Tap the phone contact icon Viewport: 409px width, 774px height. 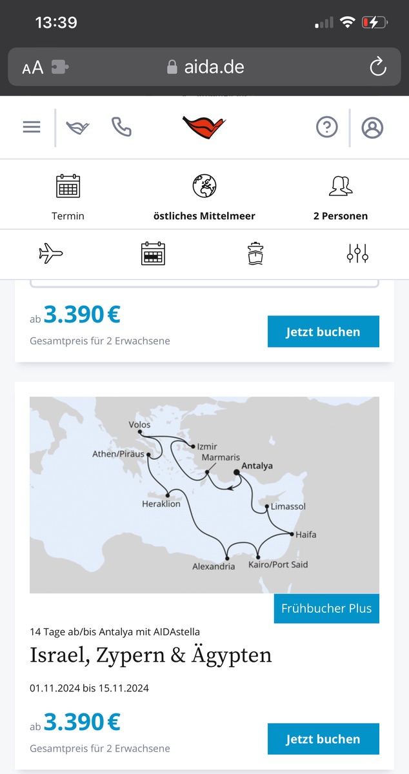[x=121, y=127]
